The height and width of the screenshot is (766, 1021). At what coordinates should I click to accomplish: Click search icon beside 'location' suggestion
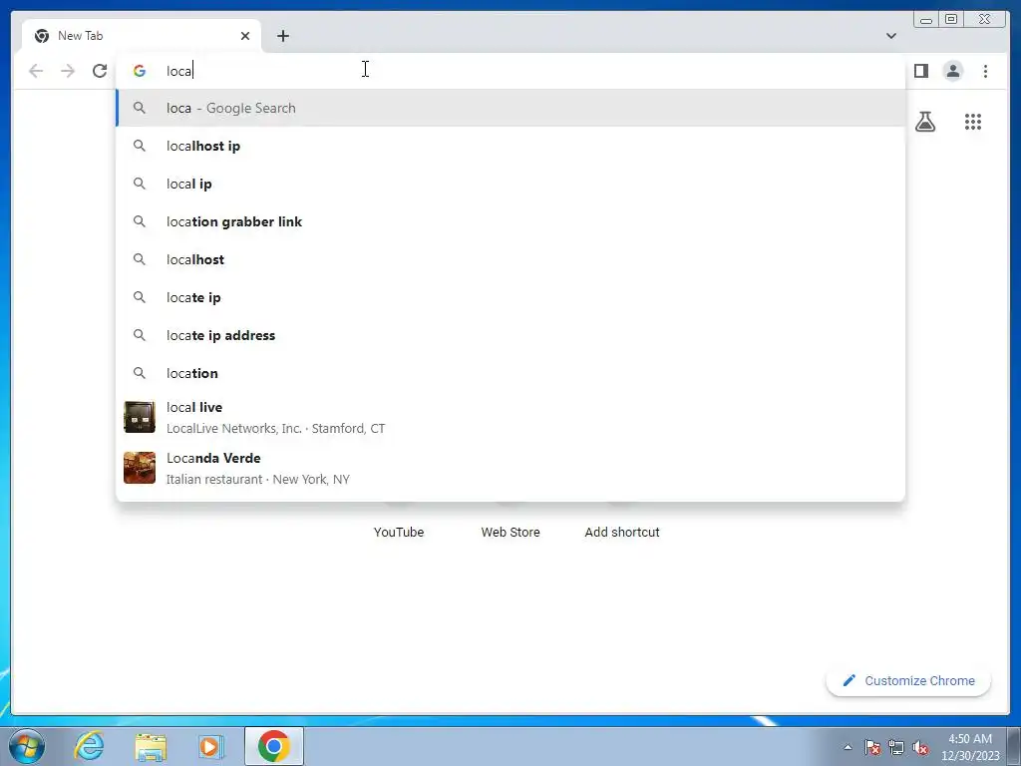coord(140,373)
